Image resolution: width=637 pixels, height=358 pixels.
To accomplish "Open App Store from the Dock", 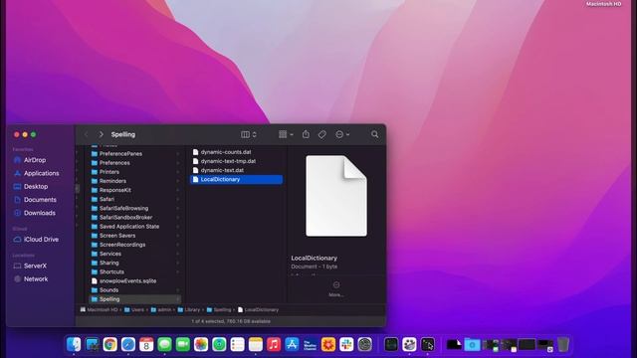I will click(x=292, y=345).
